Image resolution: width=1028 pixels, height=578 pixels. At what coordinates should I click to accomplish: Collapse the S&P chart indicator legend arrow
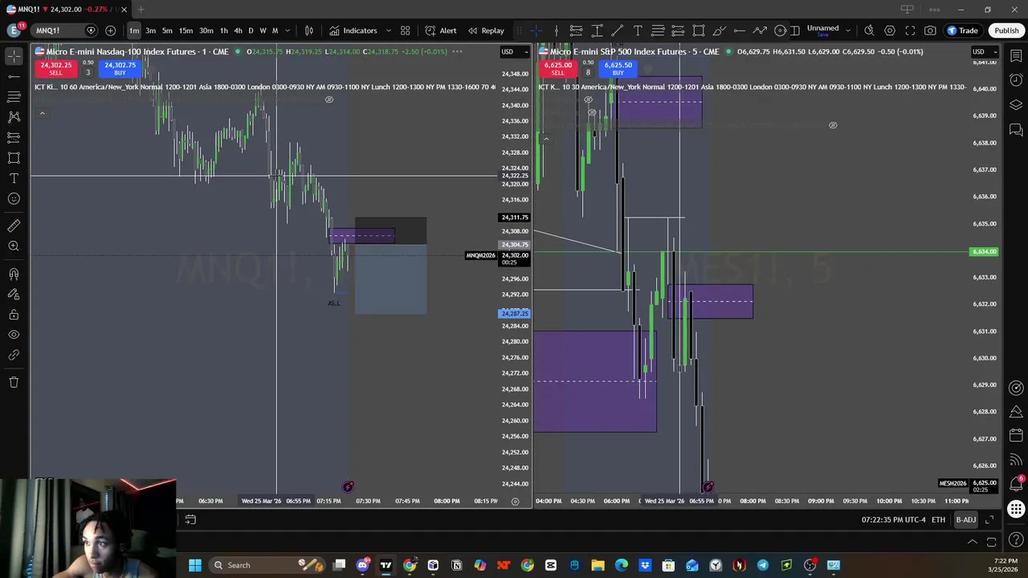(x=545, y=139)
